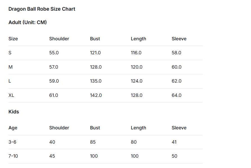Click the adult Size column header
The width and height of the screenshot is (251, 168).
13,39
